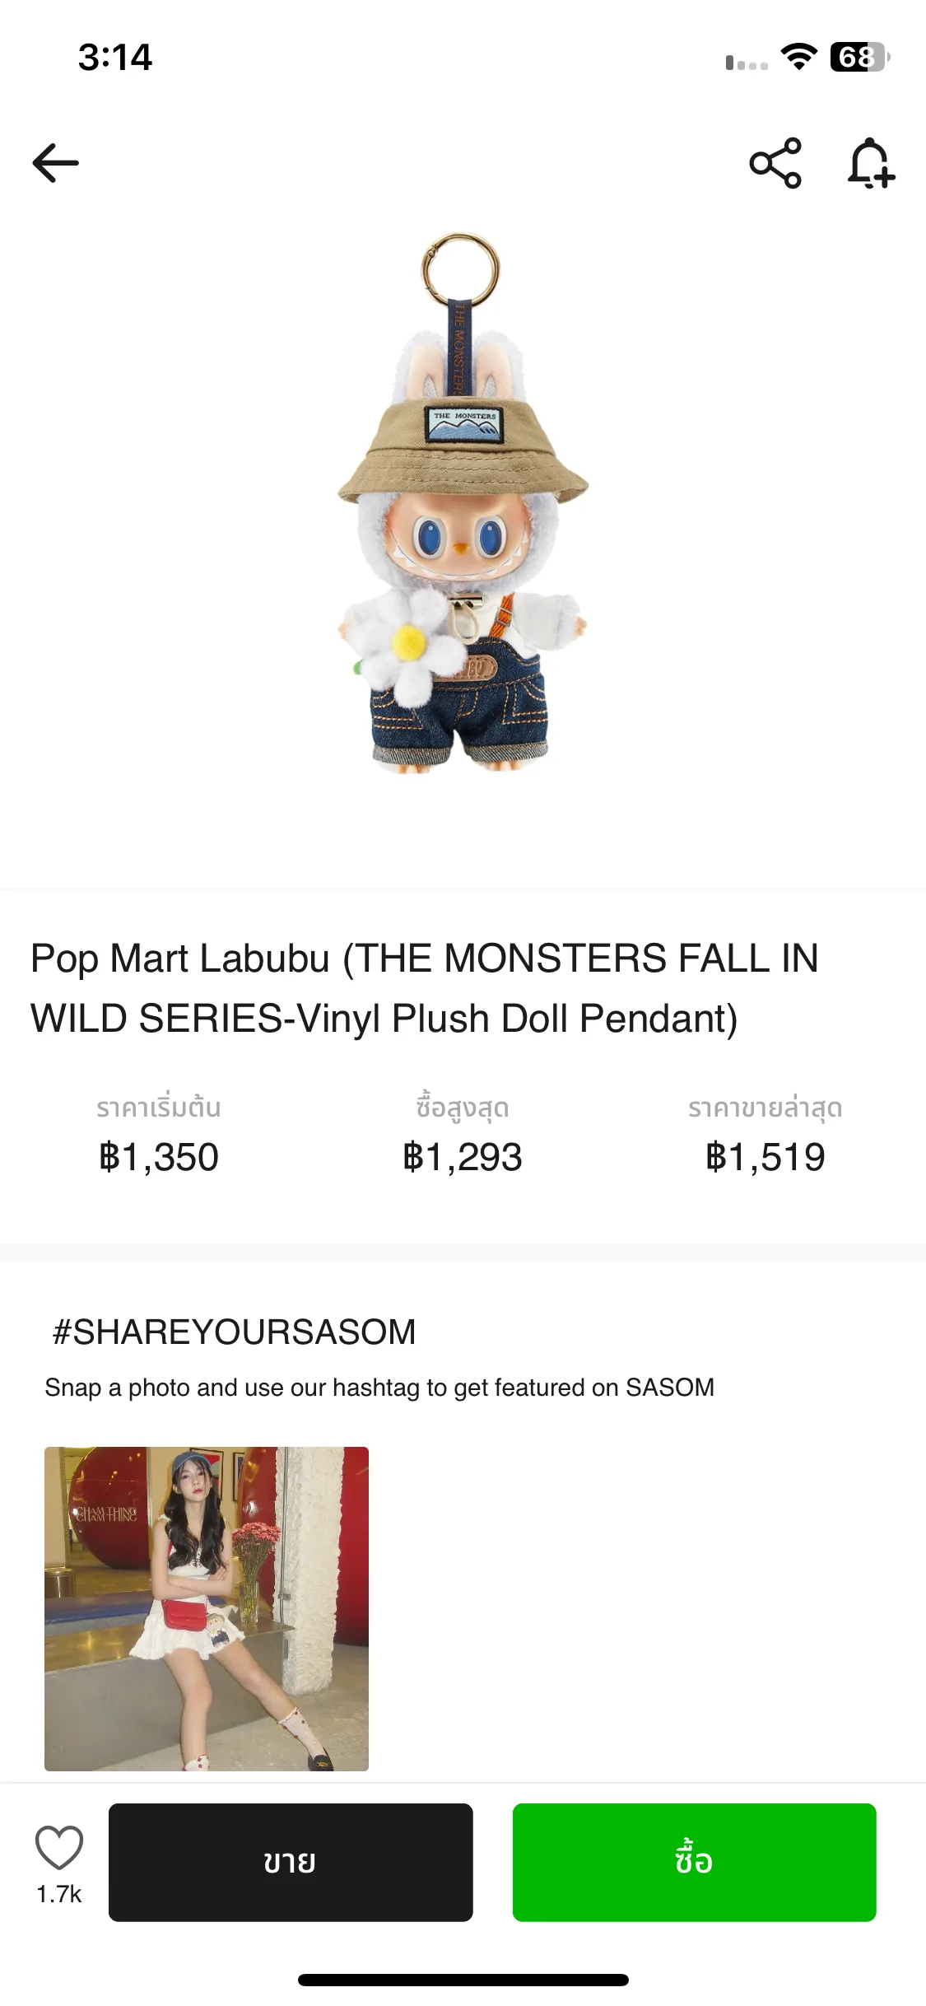The image size is (926, 2006).
Task: Open the Labubu product image
Action: pos(463,502)
